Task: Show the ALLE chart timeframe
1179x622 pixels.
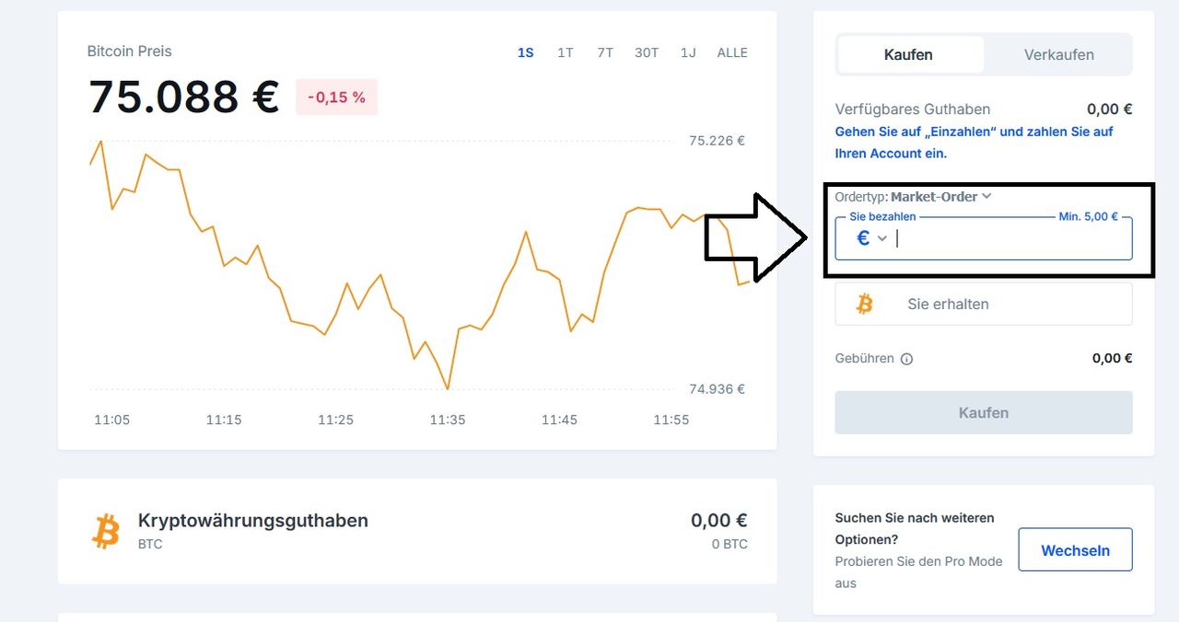Action: 732,52
